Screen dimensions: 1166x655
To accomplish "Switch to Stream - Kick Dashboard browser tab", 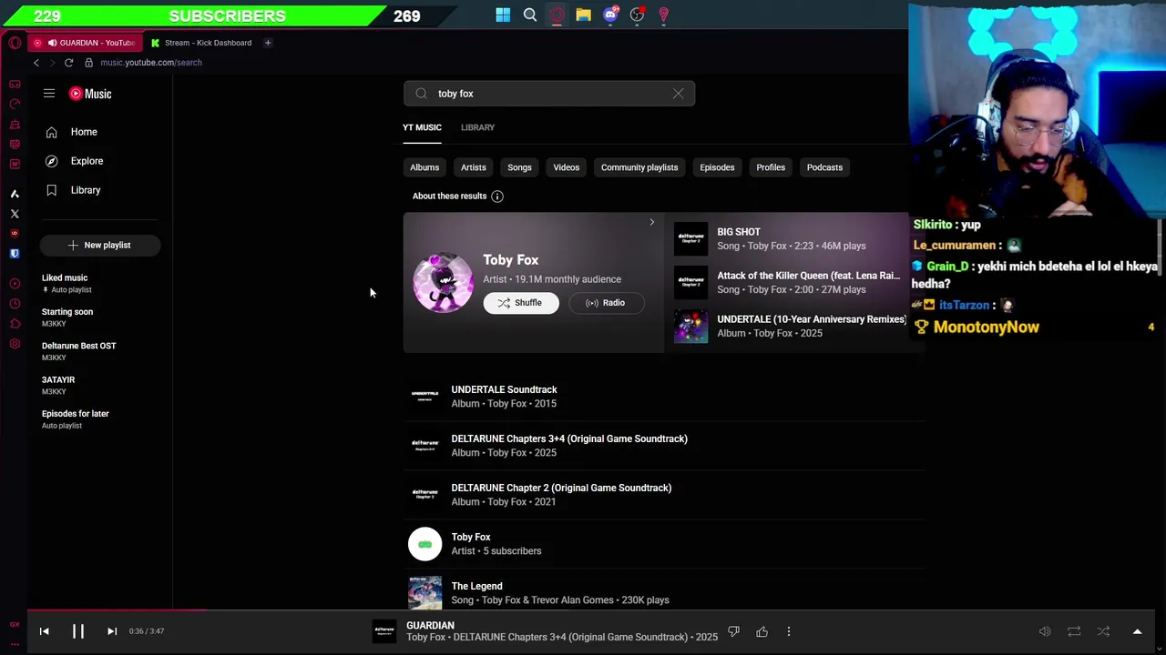I will point(202,43).
